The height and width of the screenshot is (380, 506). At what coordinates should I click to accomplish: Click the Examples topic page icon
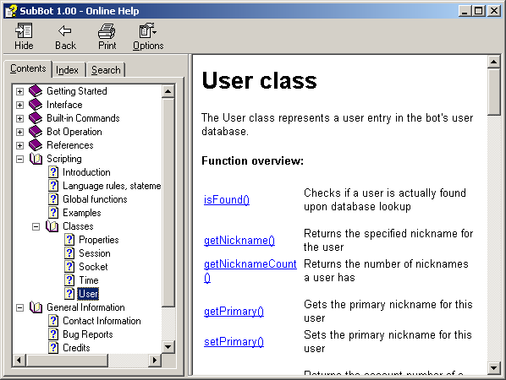point(53,213)
